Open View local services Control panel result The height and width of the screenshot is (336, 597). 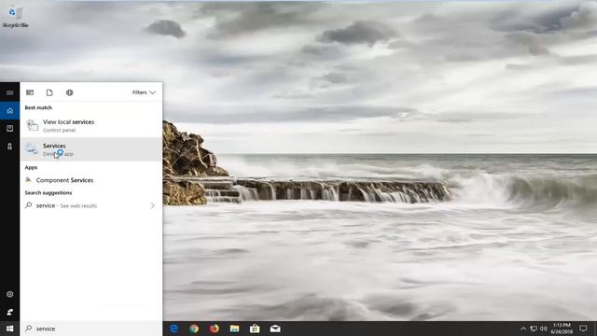(91, 125)
